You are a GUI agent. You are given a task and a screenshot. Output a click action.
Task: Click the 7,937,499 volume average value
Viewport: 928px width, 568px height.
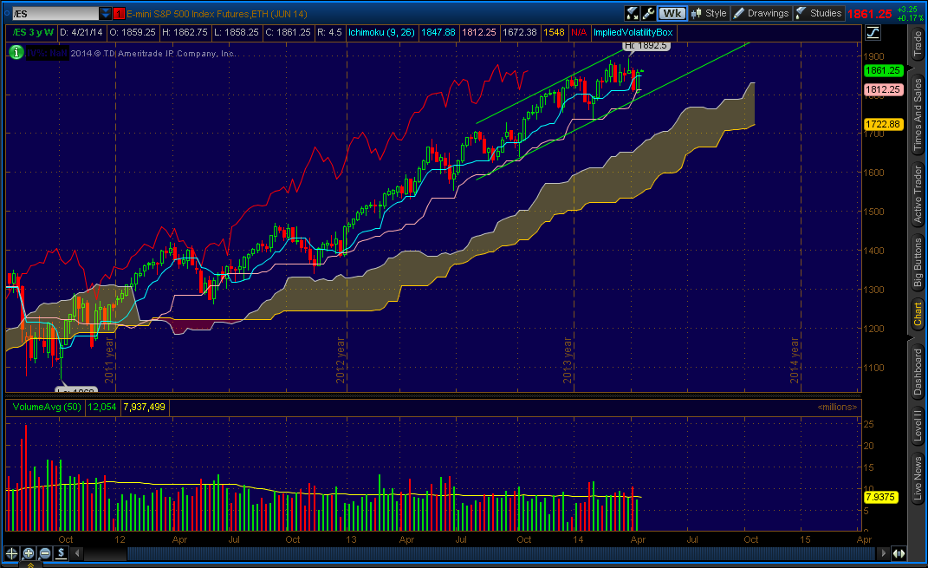tap(145, 407)
